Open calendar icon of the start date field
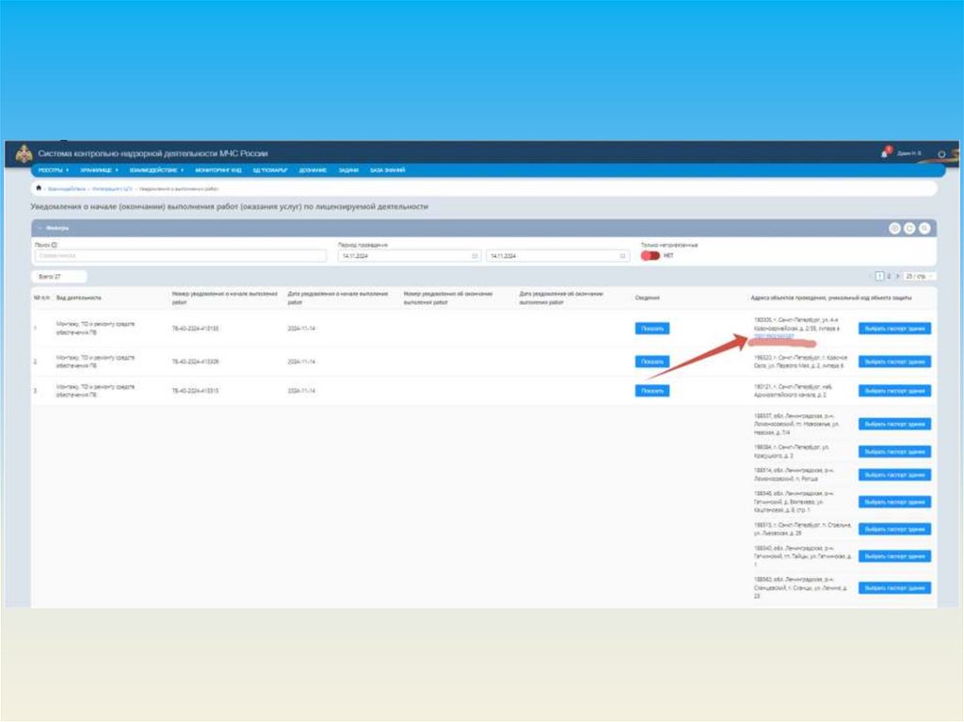 (474, 255)
